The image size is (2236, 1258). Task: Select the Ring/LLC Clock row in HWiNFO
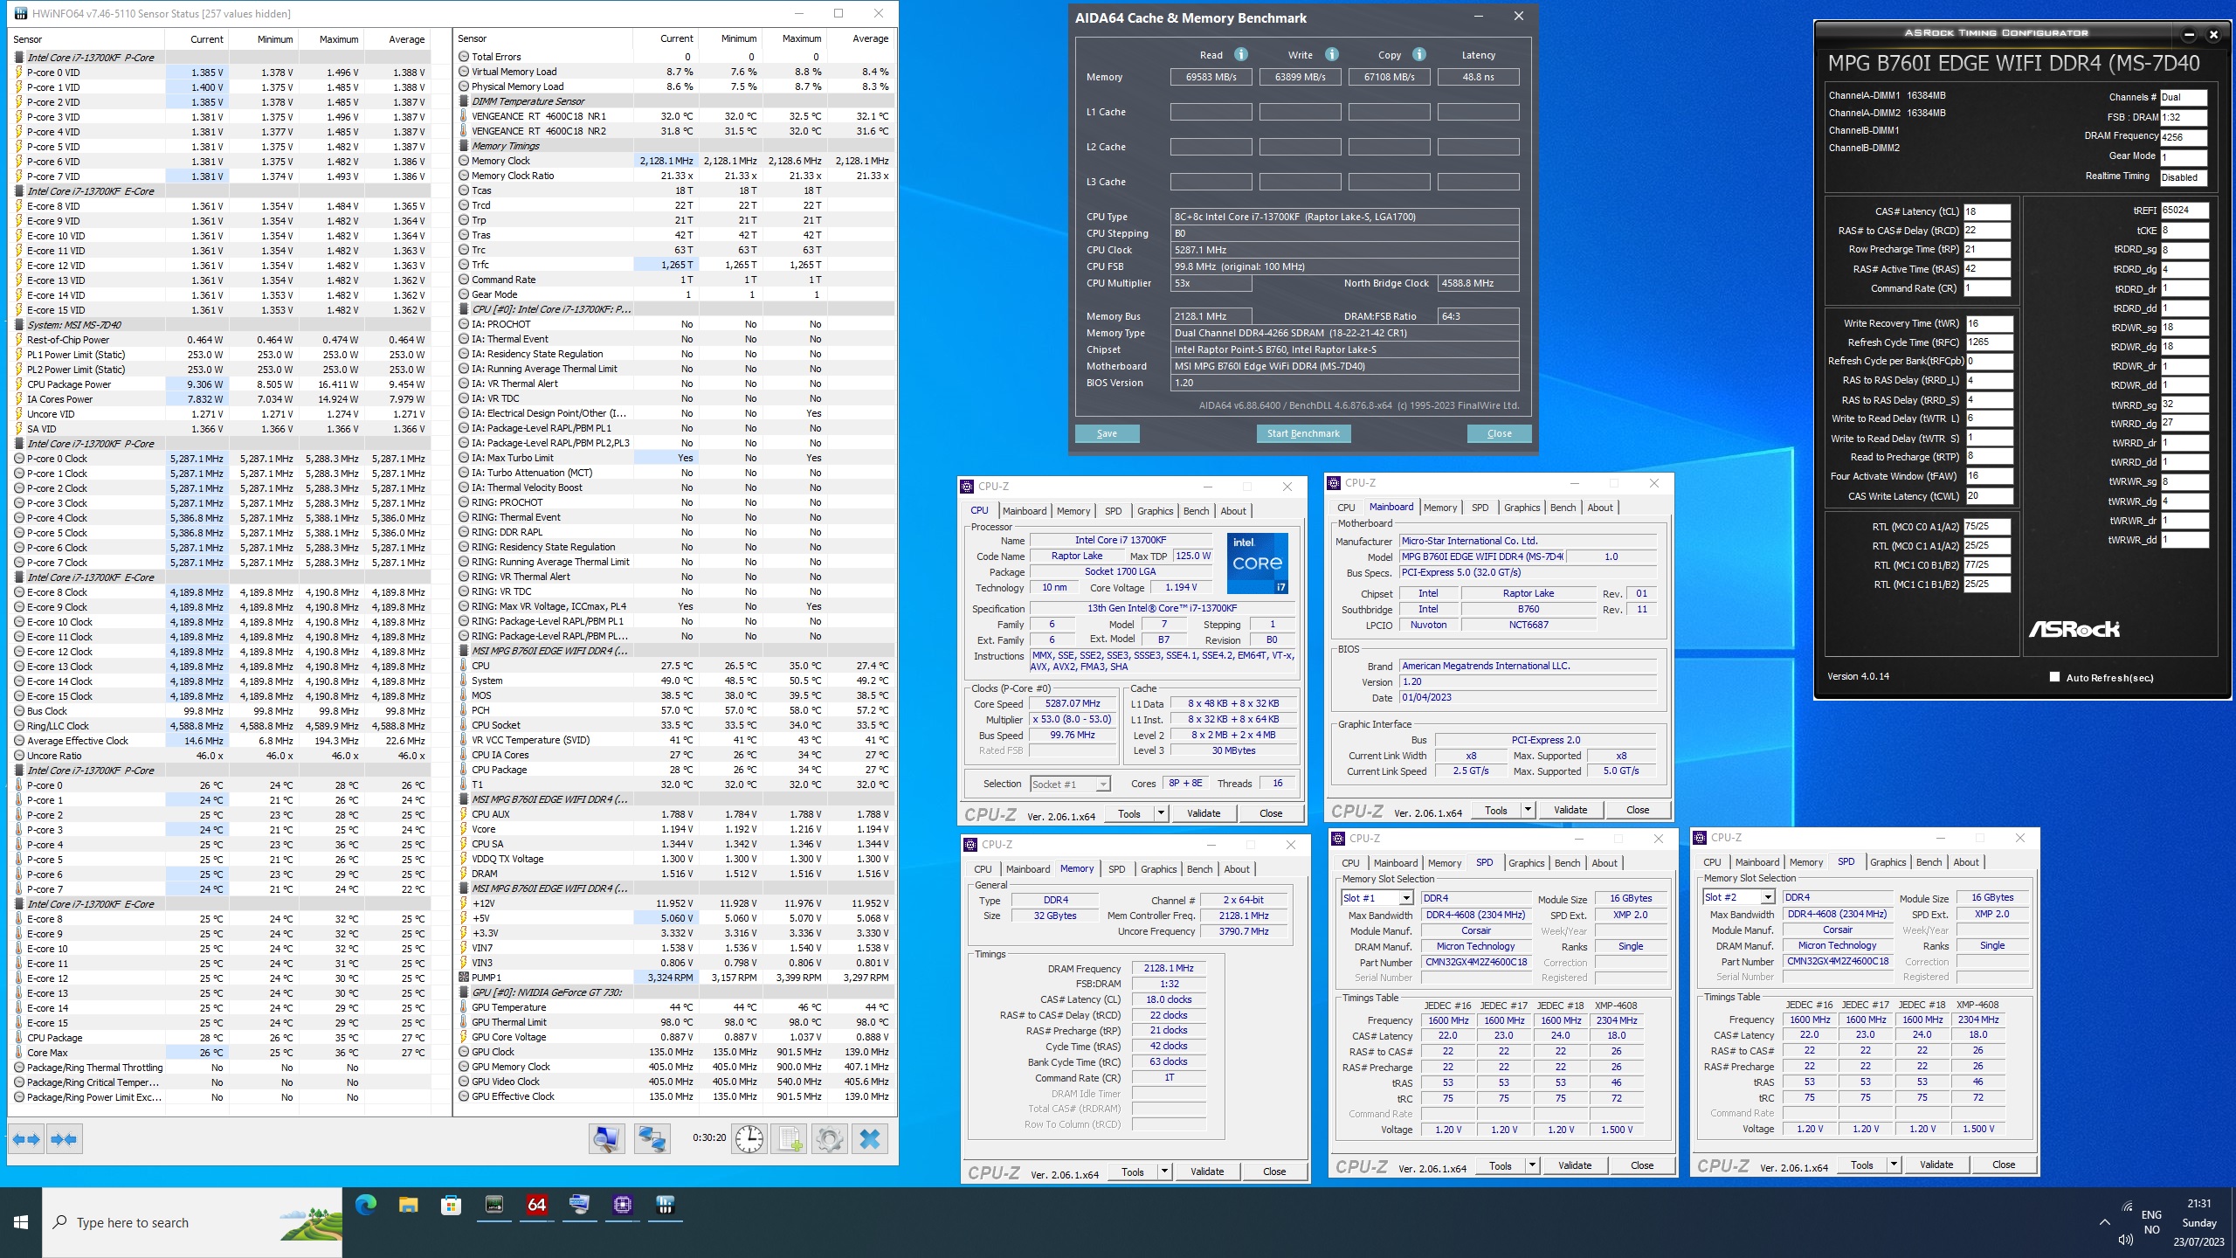(220, 726)
